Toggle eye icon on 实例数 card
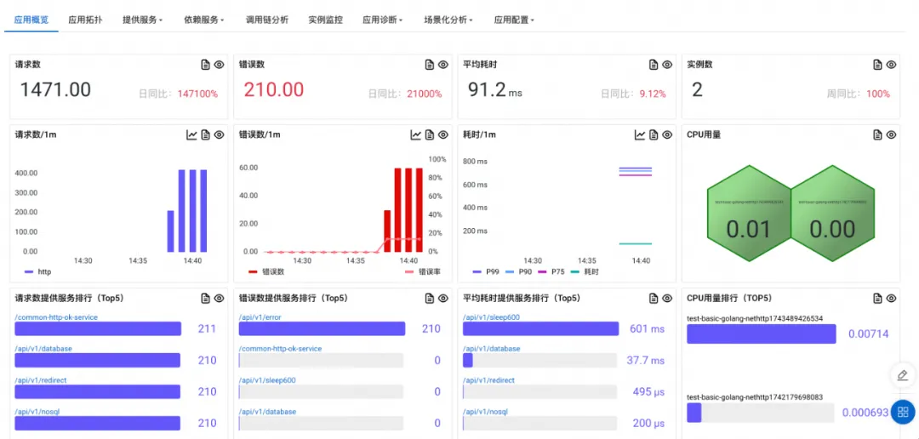 click(x=891, y=65)
